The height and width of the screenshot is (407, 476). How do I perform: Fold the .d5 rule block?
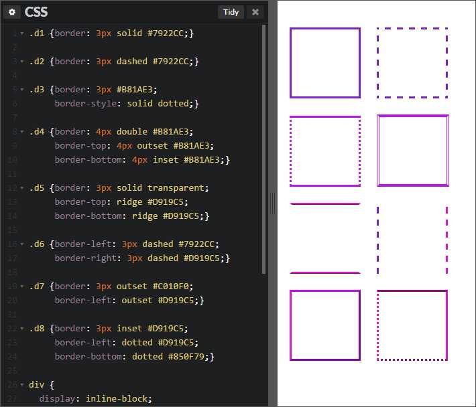coord(22,188)
